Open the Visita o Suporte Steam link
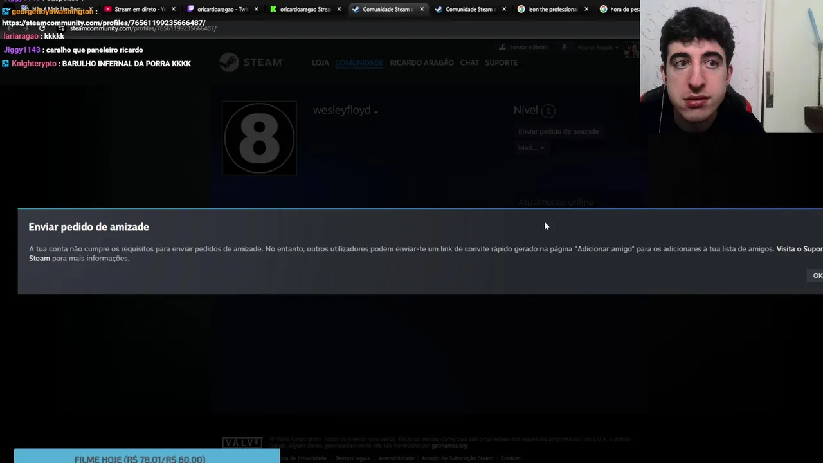Screen dimensions: 823x463 tap(799, 249)
